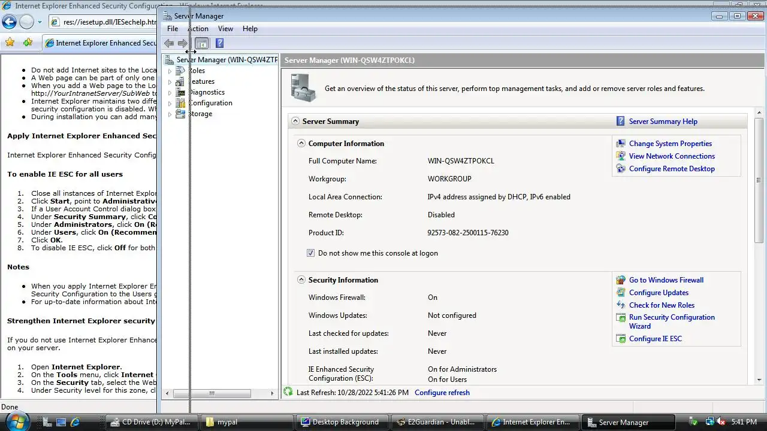
Task: Click the 'Last Refresh' timestamp in status bar
Action: [352, 393]
